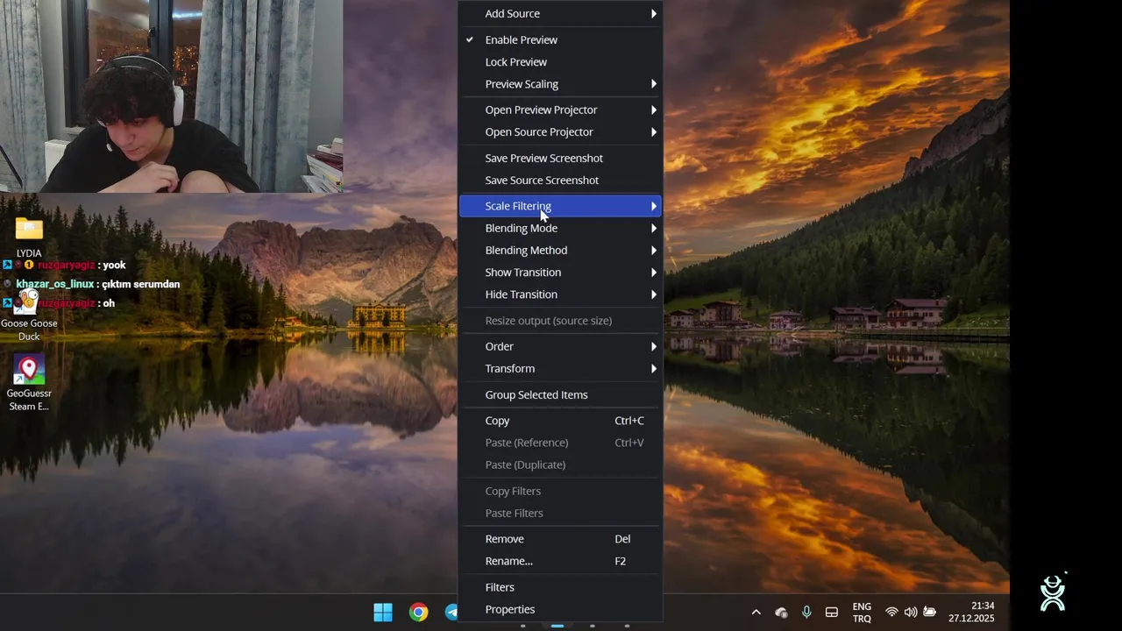Open the Transform submenu
Image resolution: width=1122 pixels, height=631 pixels.
click(x=561, y=368)
